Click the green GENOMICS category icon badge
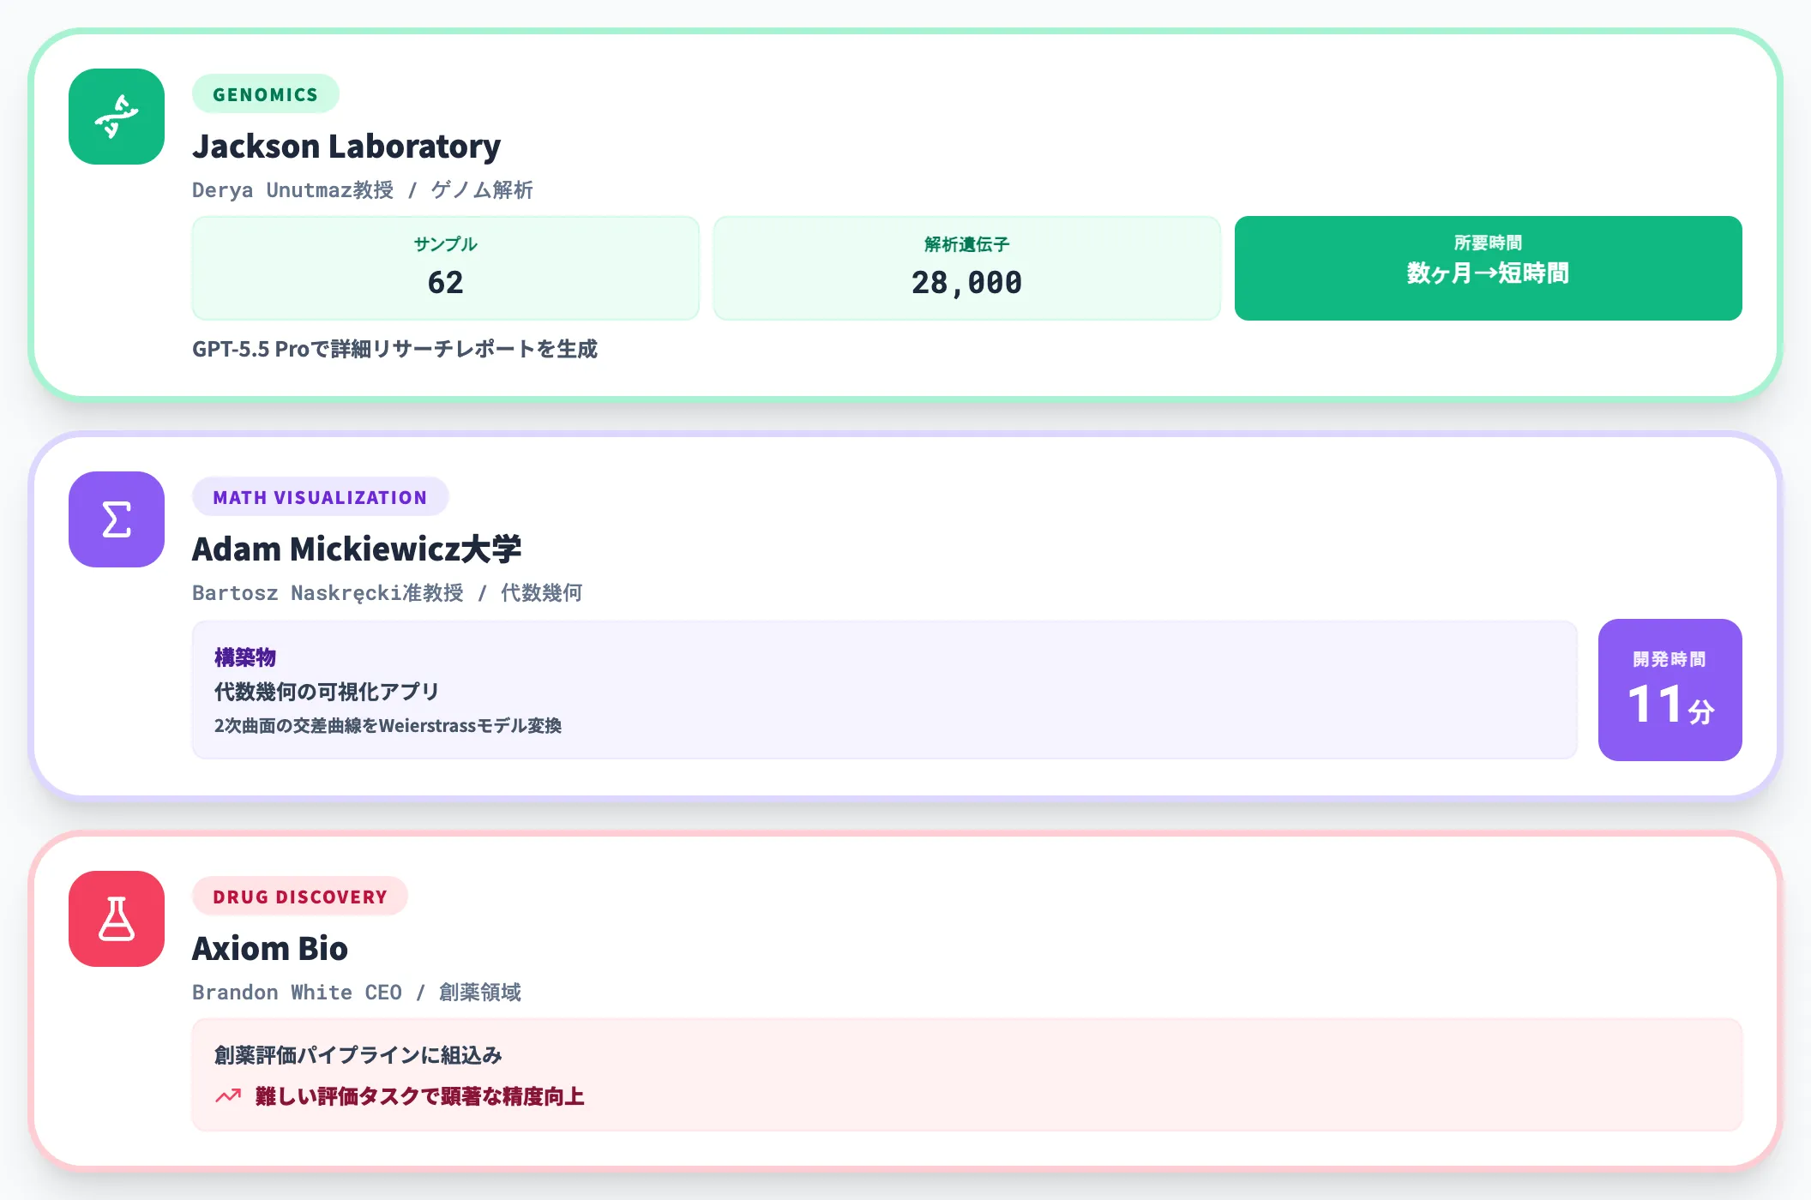The image size is (1811, 1200). click(x=116, y=117)
